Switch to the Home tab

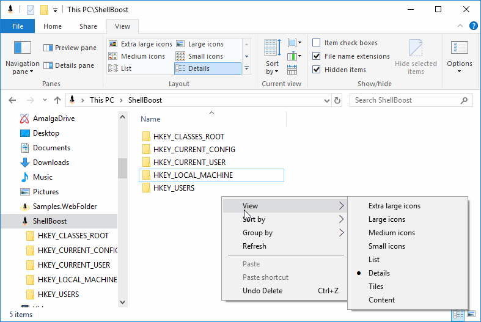[53, 26]
